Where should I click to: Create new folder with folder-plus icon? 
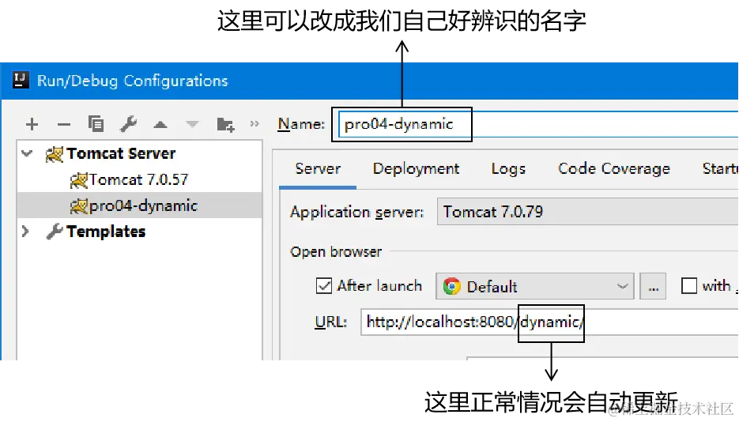(x=225, y=124)
